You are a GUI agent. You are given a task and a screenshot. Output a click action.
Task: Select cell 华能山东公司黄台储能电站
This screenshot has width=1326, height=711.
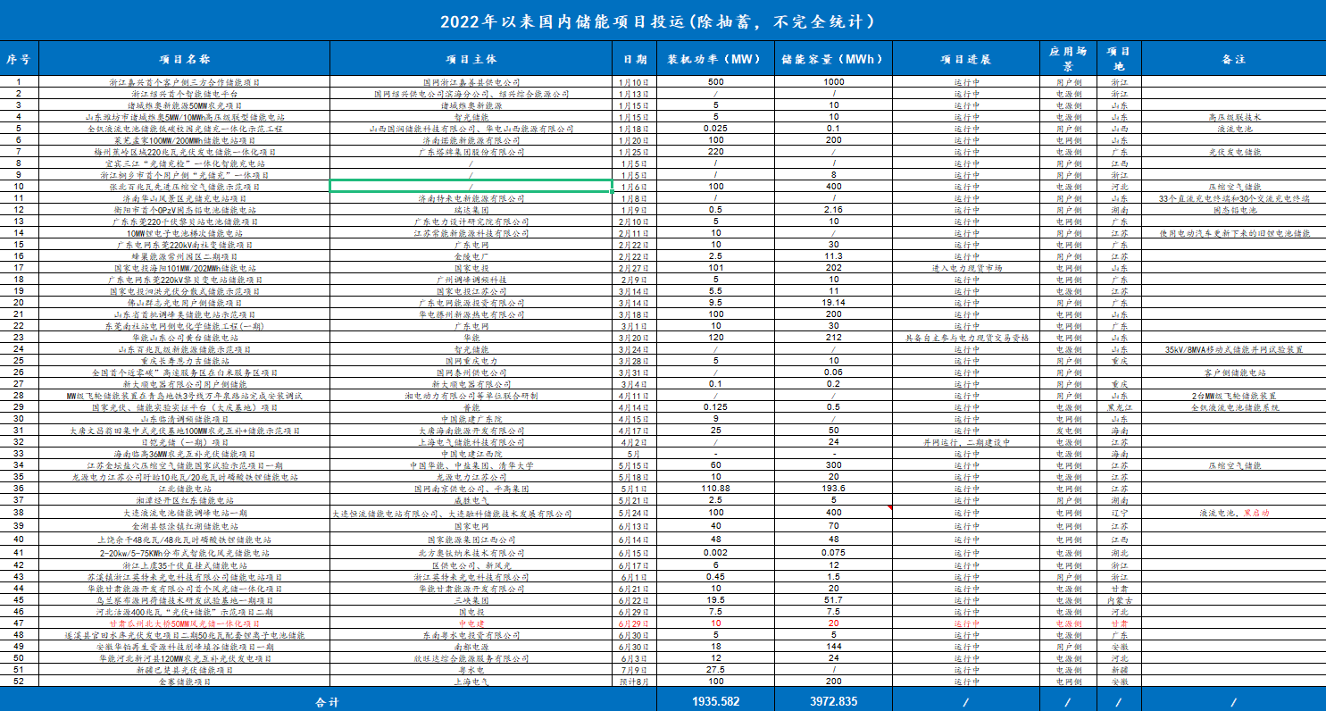(x=184, y=338)
